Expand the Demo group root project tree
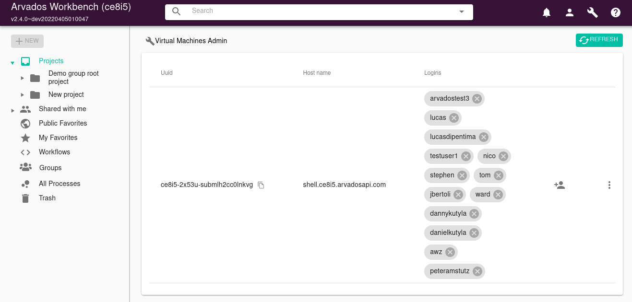 (22, 78)
